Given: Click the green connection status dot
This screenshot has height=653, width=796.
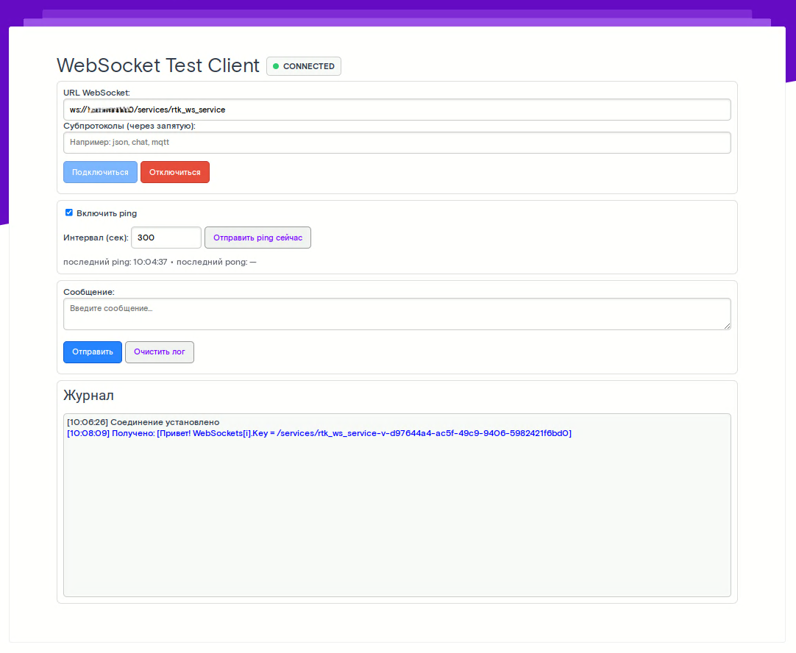Looking at the screenshot, I should (x=276, y=66).
